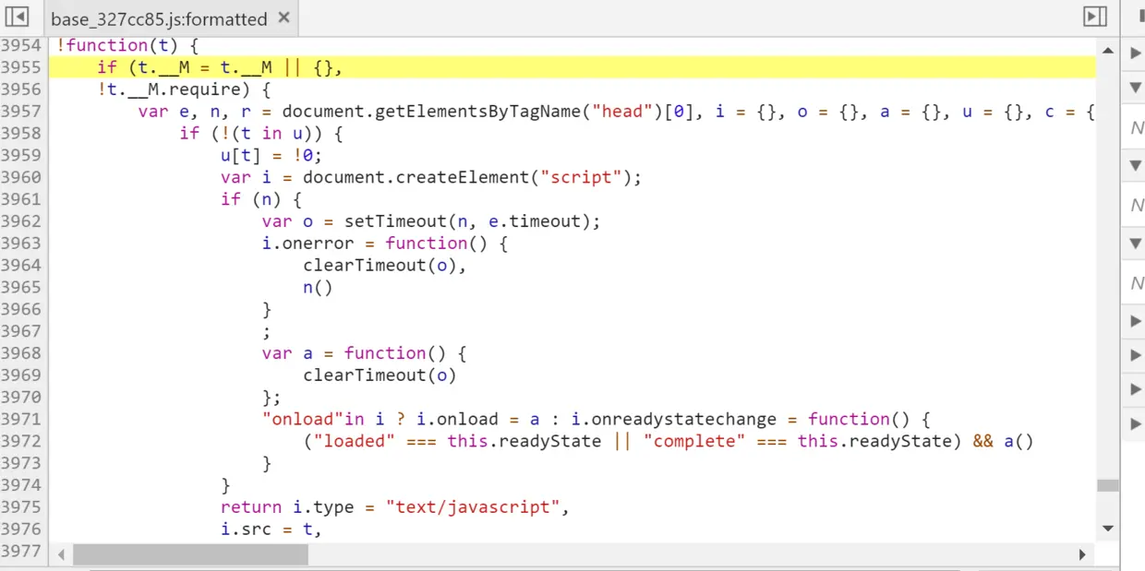Click "var a = function()" on line 3968
The height and width of the screenshot is (571, 1145).
(355, 352)
